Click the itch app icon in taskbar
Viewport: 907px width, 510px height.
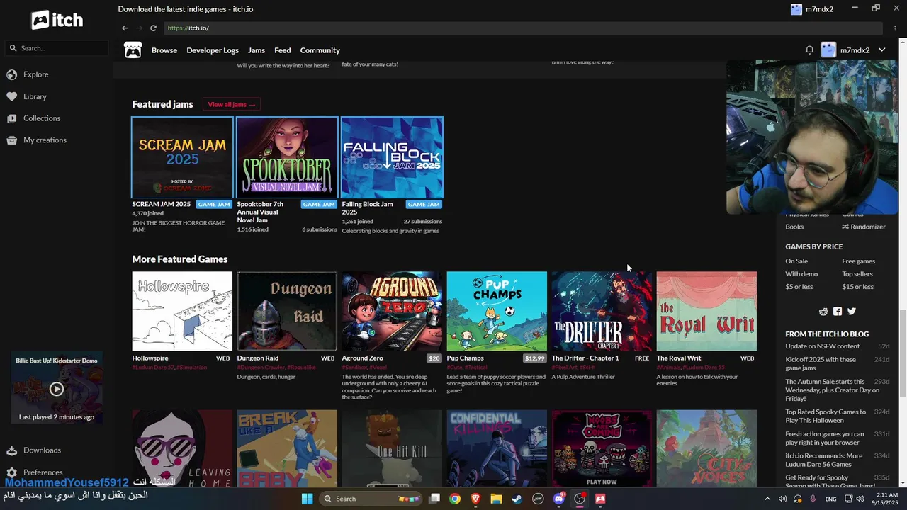(x=600, y=499)
